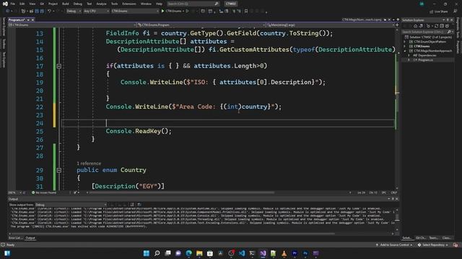Open the Debug configuration dropdown
Screen dimensions: 462x259
(74, 11)
